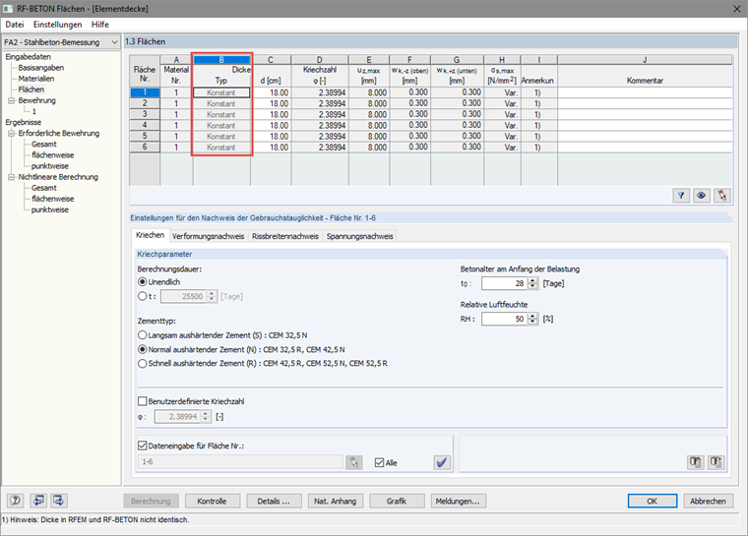Toggle Dateneingabe für Fläche Nr. checkbox
748x536 pixels.
(x=142, y=446)
